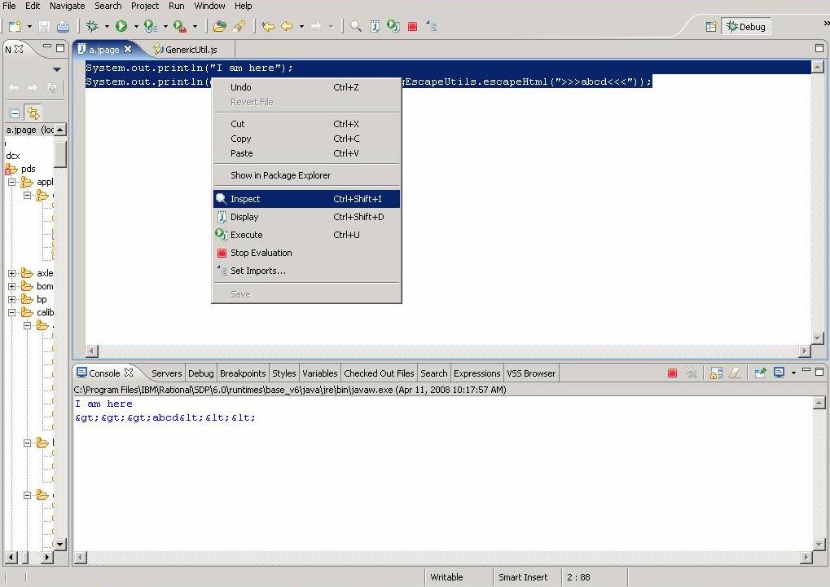830x587 pixels.
Task: Open Debug launch history dropdown
Action: coord(107,26)
